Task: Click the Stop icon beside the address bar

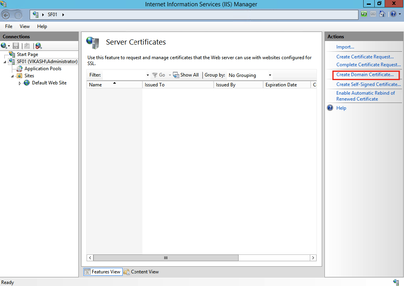Action: pos(373,14)
